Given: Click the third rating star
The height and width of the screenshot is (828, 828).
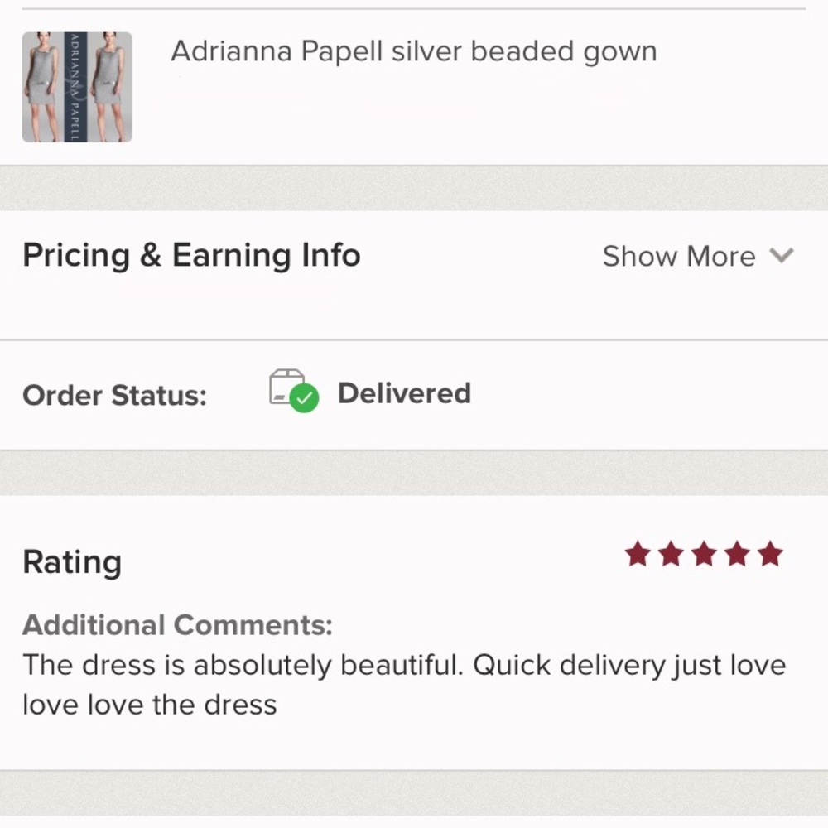Looking at the screenshot, I should tap(704, 554).
